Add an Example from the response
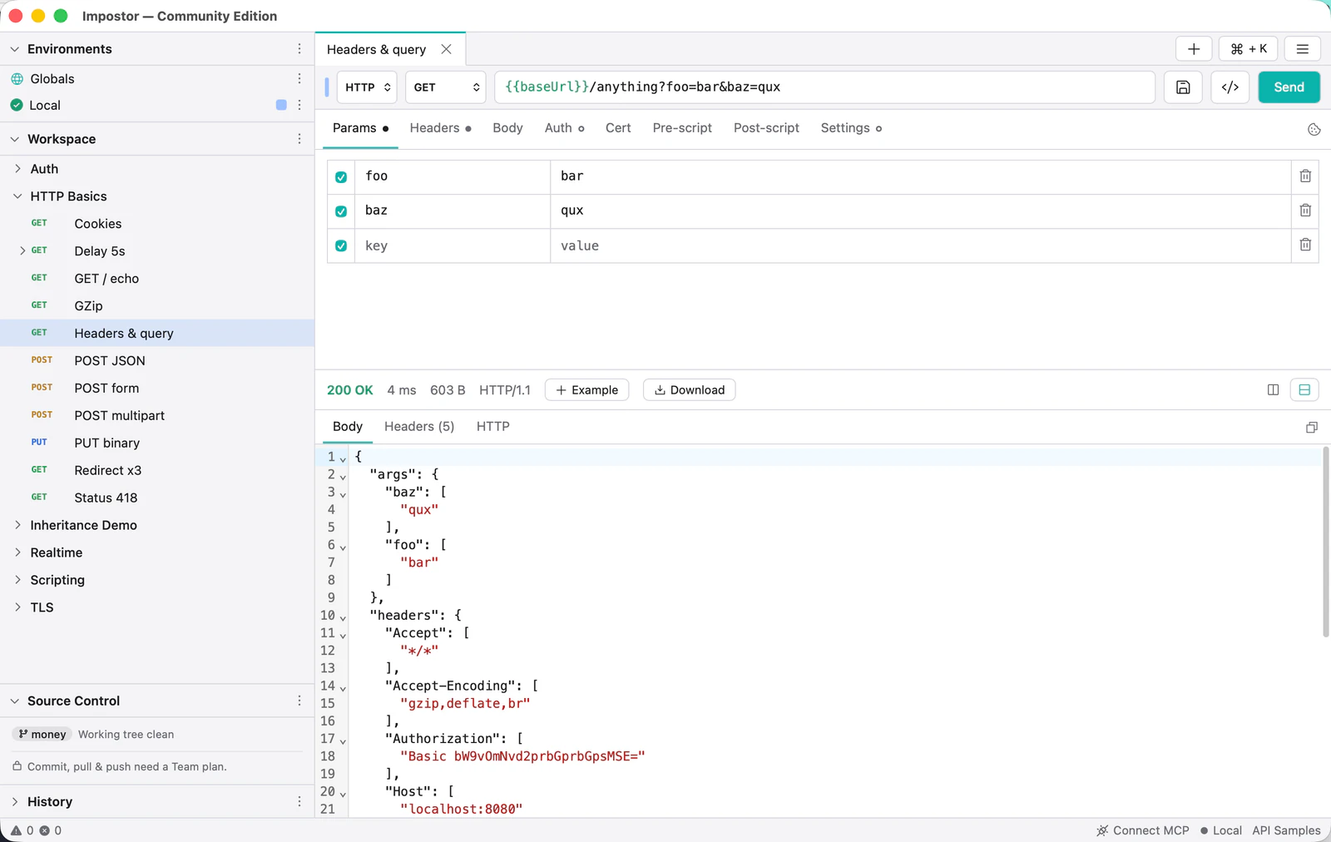The height and width of the screenshot is (842, 1331). (x=587, y=390)
